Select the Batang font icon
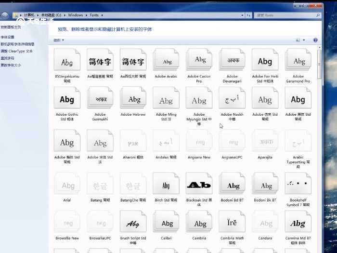The width and height of the screenshot is (337, 253). tap(100, 184)
